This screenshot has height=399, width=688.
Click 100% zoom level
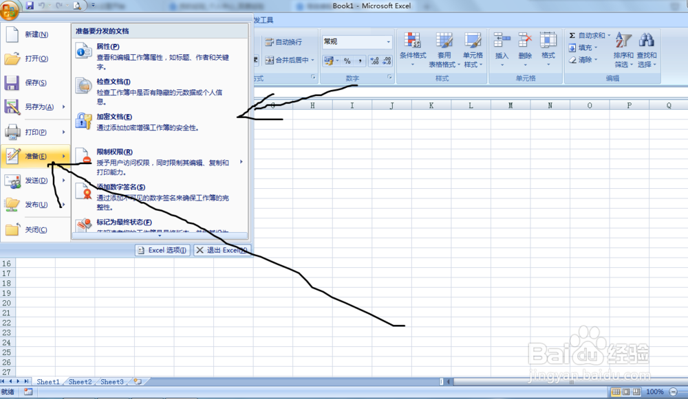(x=655, y=392)
